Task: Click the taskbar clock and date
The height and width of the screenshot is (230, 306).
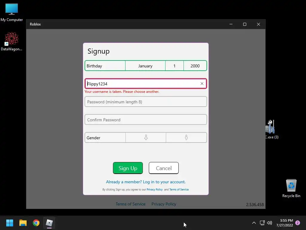Action: pyautogui.click(x=285, y=223)
